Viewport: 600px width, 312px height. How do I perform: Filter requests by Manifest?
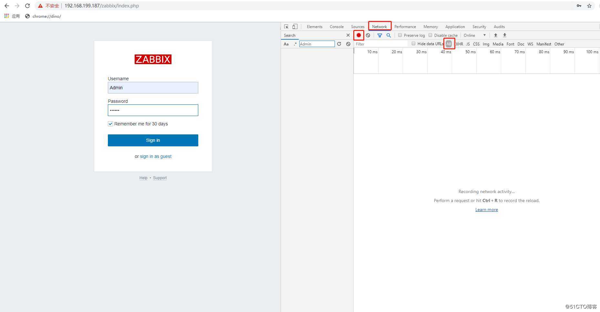coord(544,44)
